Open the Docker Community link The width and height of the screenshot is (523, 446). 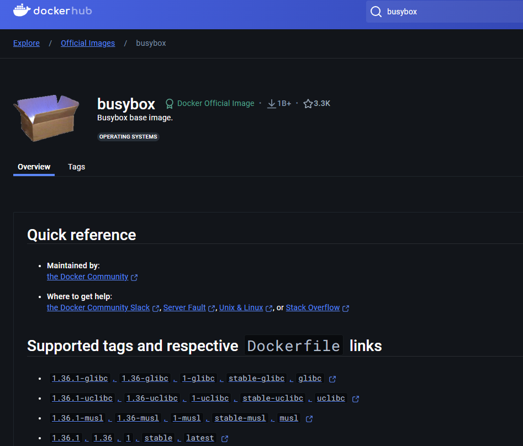click(87, 277)
